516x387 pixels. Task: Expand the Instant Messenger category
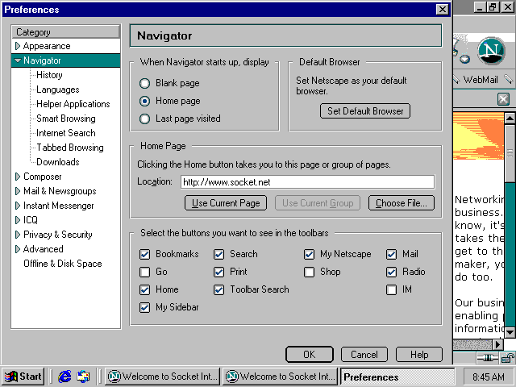click(18, 206)
